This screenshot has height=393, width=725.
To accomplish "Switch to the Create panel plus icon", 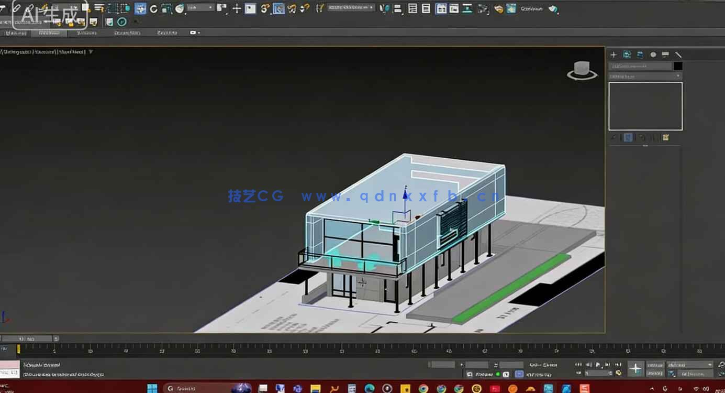I will tap(614, 54).
